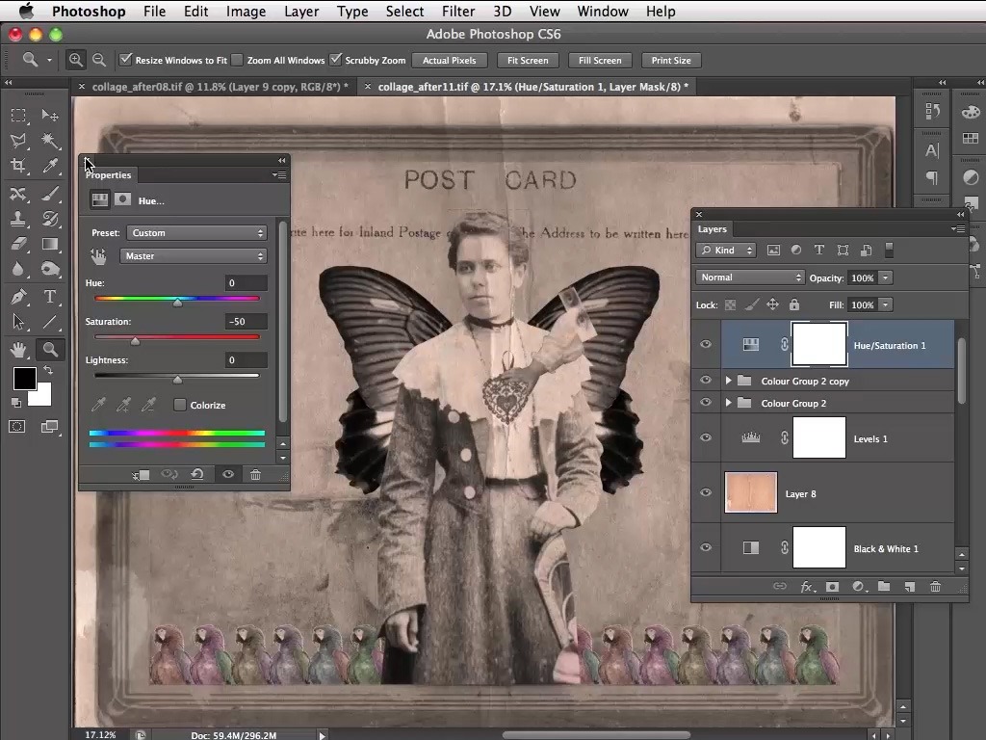Delete layer using Layers panel trash icon
The height and width of the screenshot is (740, 986).
tap(935, 587)
